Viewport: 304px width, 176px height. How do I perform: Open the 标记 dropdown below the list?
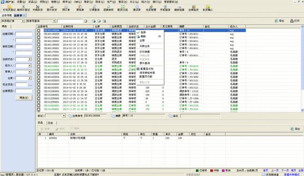pyautogui.click(x=64, y=116)
